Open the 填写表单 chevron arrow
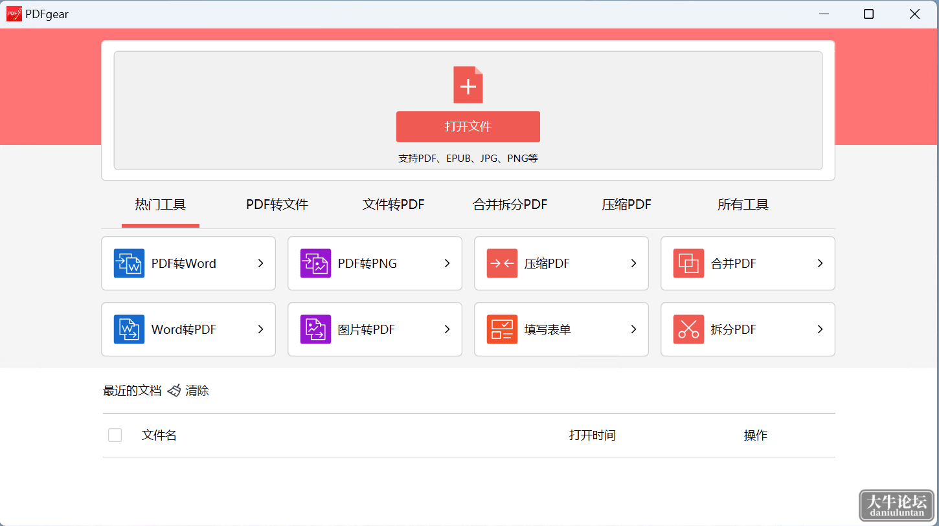939x526 pixels. coord(633,329)
